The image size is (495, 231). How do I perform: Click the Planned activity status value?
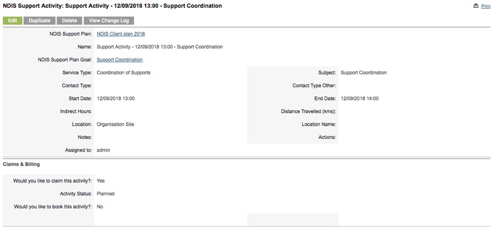point(106,194)
